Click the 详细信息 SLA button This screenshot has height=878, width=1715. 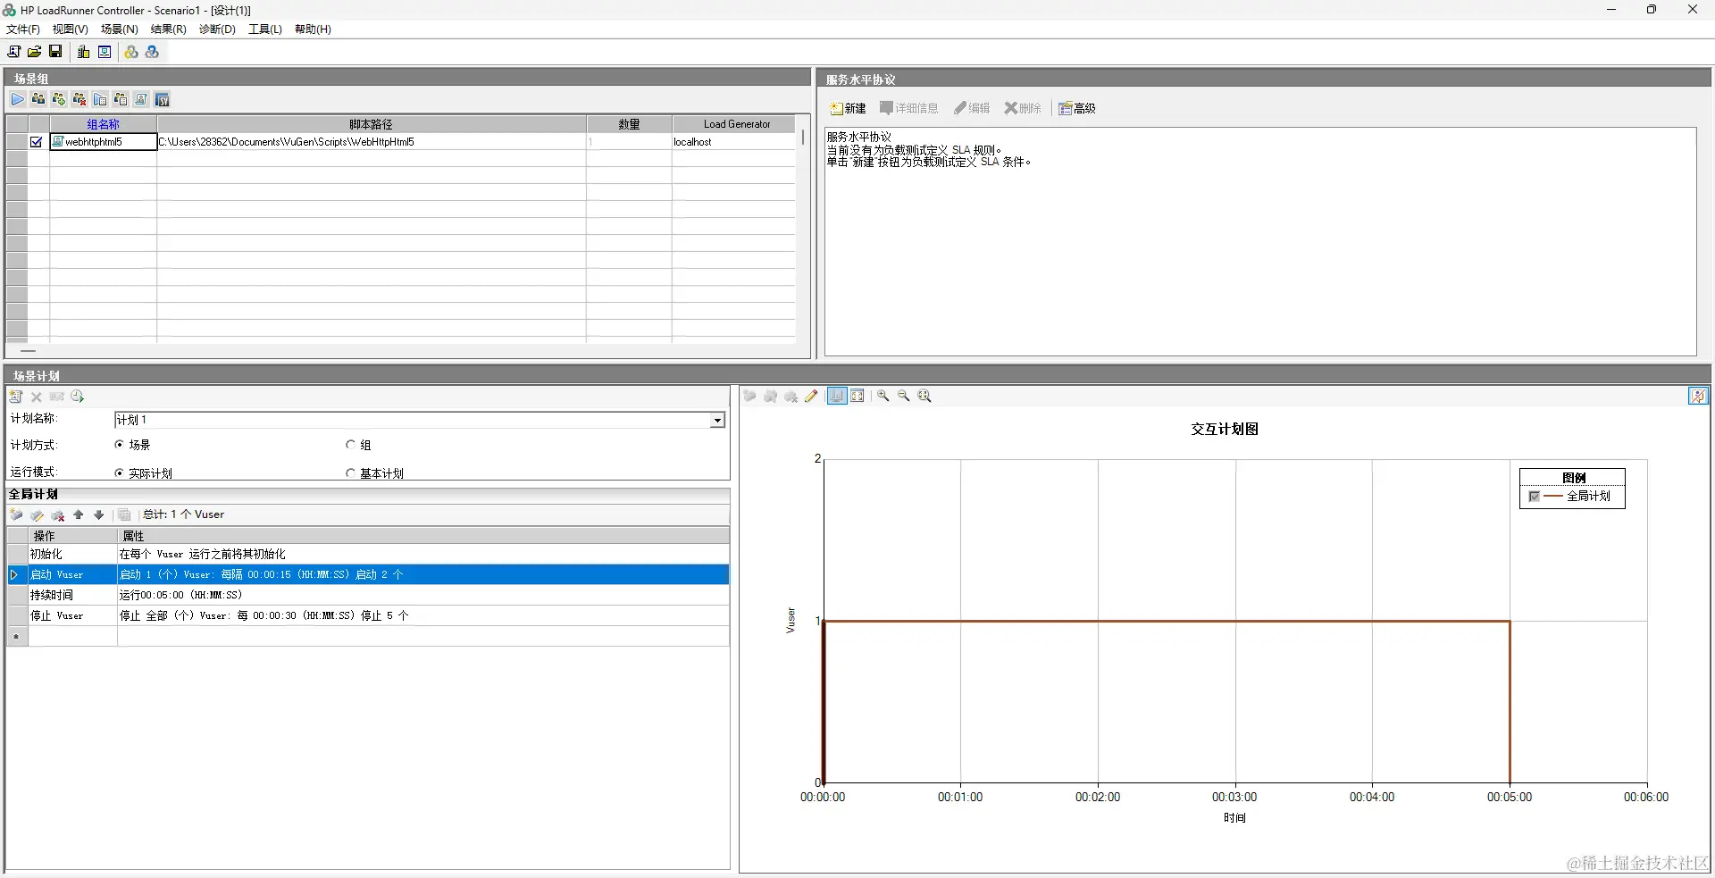[909, 108]
